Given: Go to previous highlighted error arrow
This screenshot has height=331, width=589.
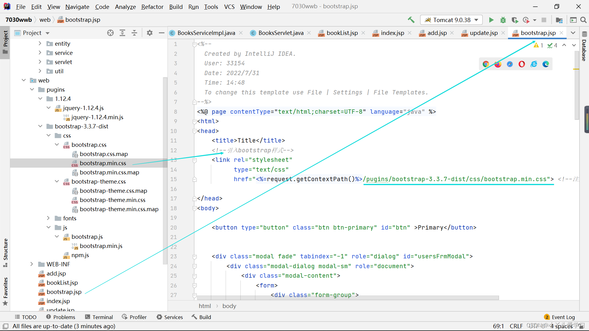Looking at the screenshot, I should point(564,45).
